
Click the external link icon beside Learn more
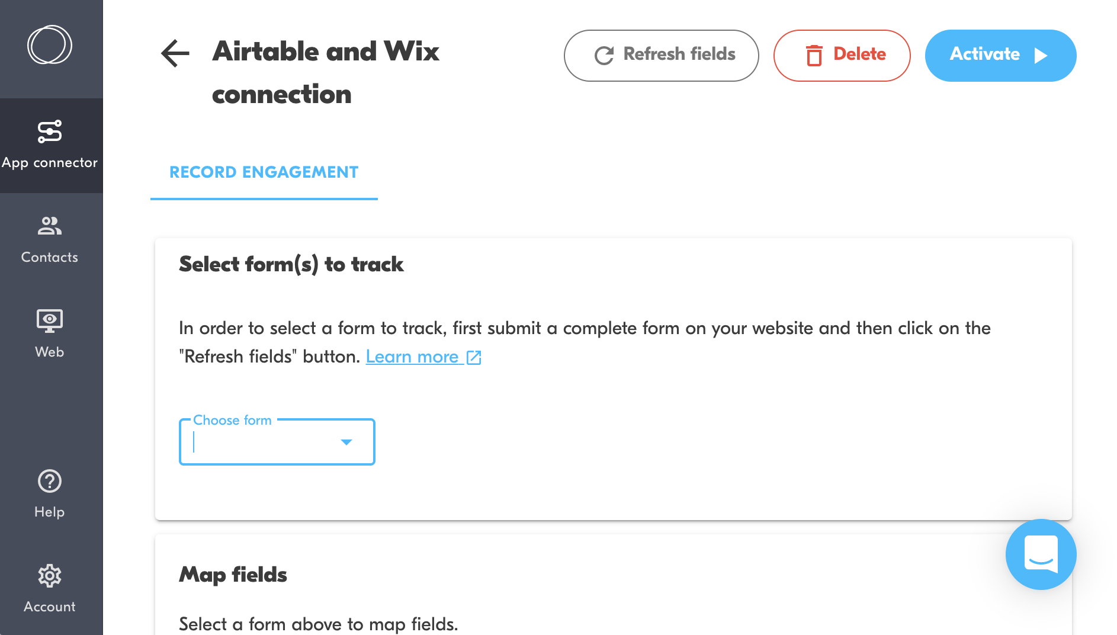pyautogui.click(x=474, y=357)
